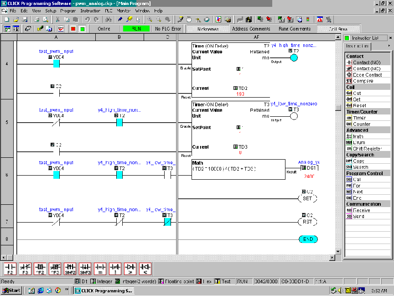Image resolution: width=394 pixels, height=296 pixels.
Task: Open the Program menu
Action: tap(68, 11)
